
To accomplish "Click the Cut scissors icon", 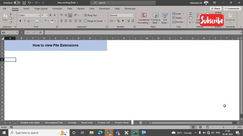I will [11, 14].
